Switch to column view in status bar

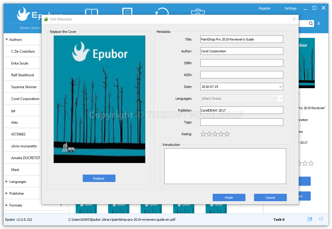321,219
